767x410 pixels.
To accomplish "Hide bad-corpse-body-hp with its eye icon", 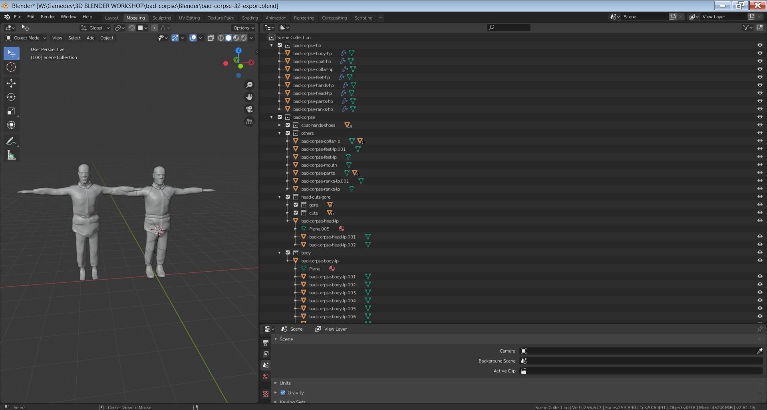I will pos(759,53).
